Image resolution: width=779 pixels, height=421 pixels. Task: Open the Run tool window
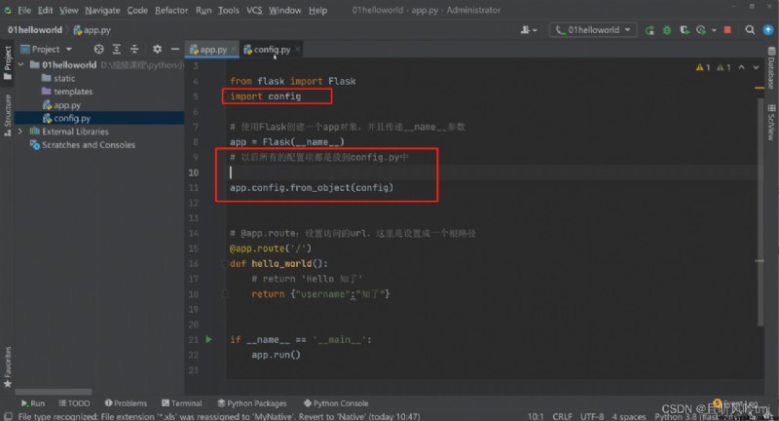click(x=33, y=403)
